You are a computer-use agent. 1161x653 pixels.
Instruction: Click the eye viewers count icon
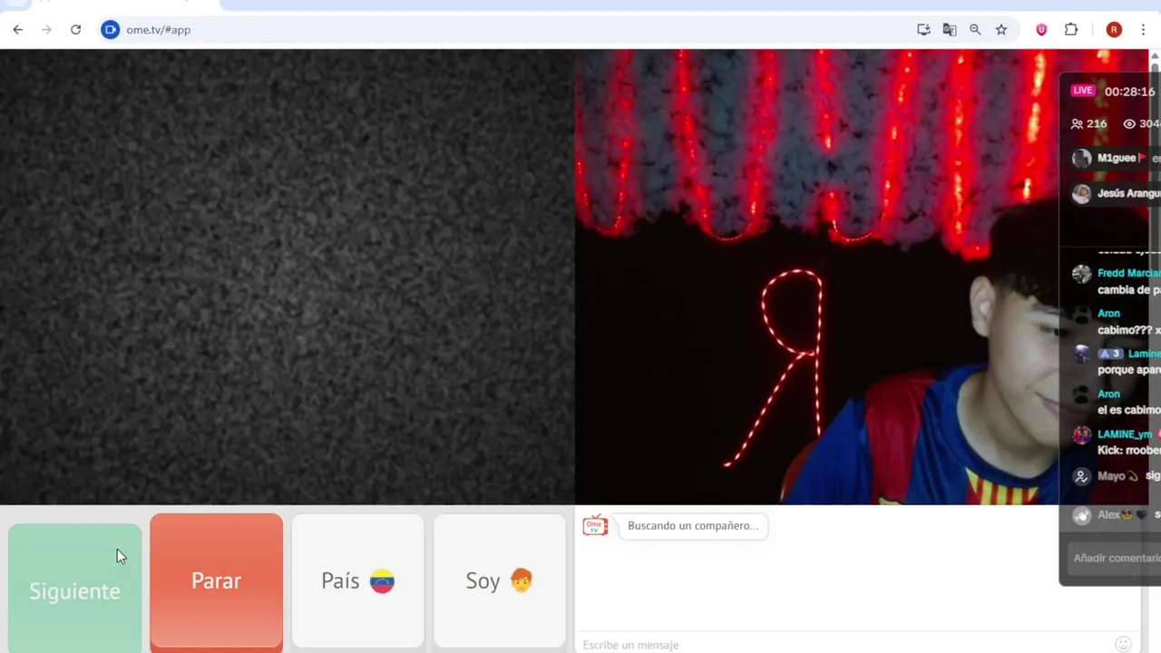pos(1129,124)
